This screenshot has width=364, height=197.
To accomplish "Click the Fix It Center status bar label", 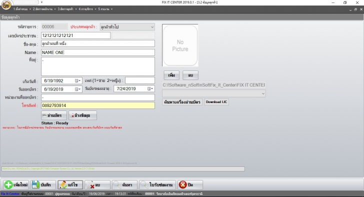I will pos(10,194).
